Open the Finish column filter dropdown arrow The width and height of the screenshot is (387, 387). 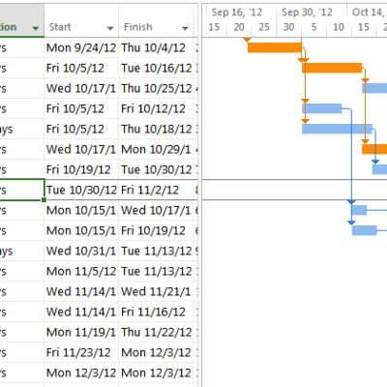coord(185,28)
